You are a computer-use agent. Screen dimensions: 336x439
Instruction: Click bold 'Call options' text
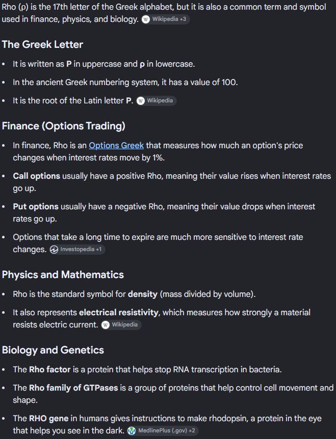(36, 176)
